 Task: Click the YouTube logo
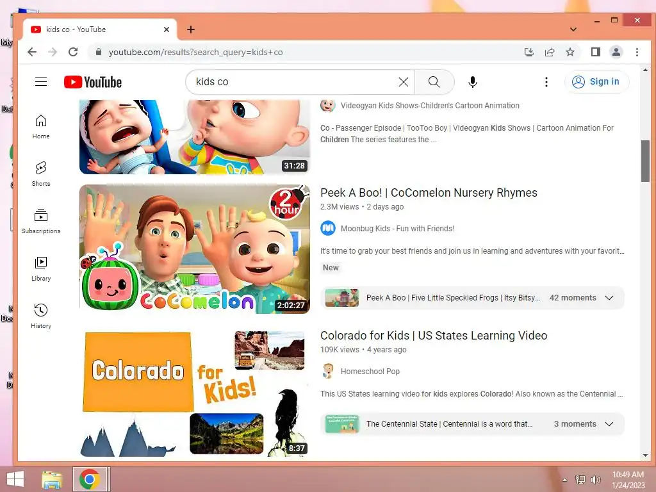pos(93,82)
